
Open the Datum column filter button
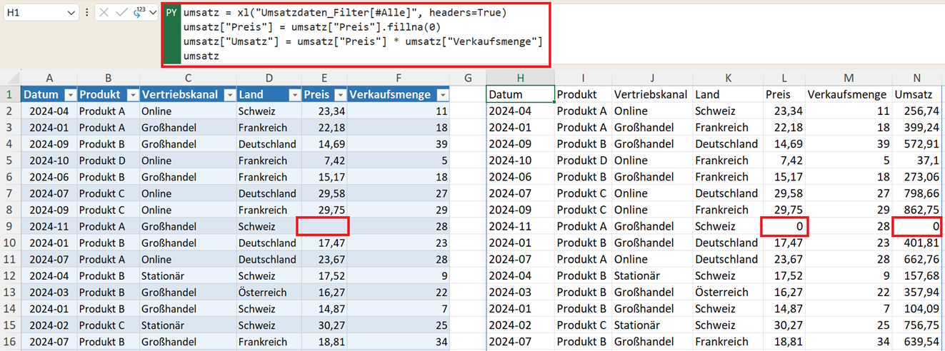coord(70,95)
